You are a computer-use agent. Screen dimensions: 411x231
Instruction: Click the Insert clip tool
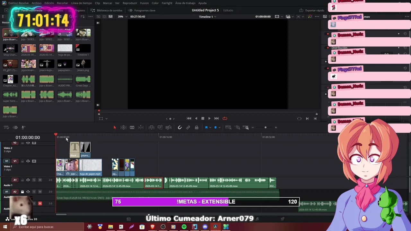[152, 127]
